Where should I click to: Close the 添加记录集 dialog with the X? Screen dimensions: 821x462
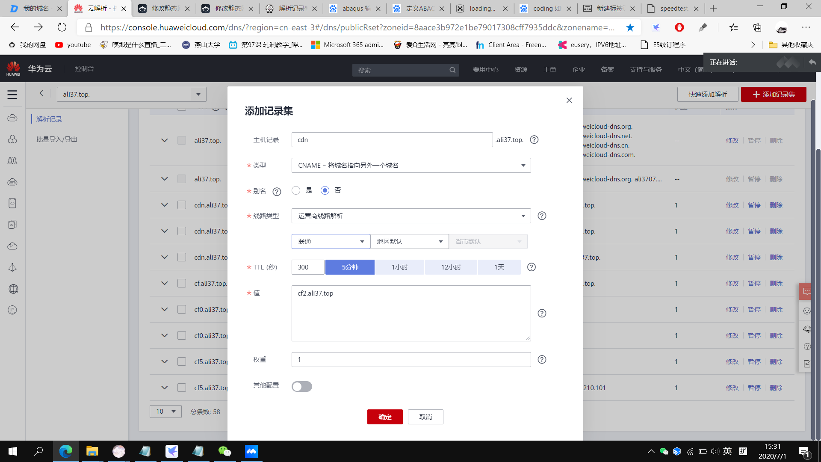click(x=569, y=101)
